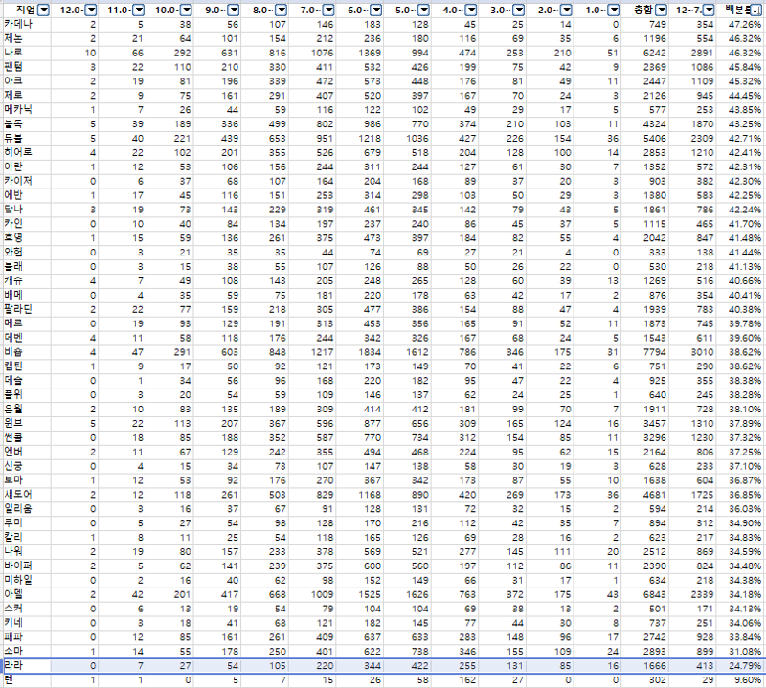Open the 직업 column filter dropdown
The width and height of the screenshot is (766, 688).
(x=44, y=10)
